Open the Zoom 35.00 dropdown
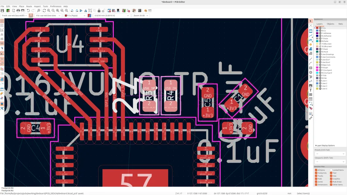Image resolution: width=347 pixels, height=195 pixels. [141, 16]
